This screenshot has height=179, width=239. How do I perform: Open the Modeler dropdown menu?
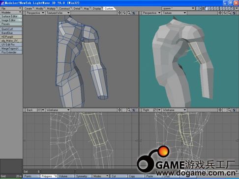click(11, 12)
